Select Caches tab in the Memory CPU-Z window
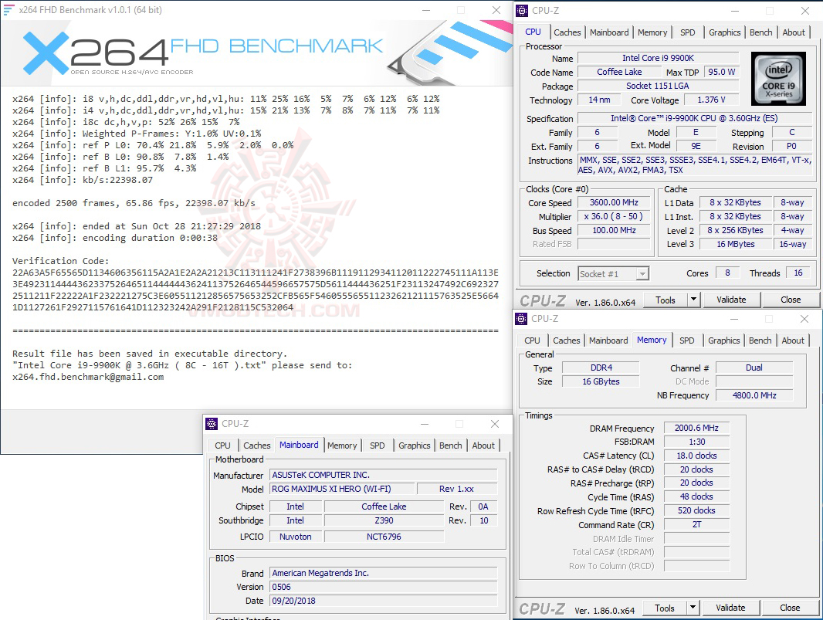 coord(567,340)
